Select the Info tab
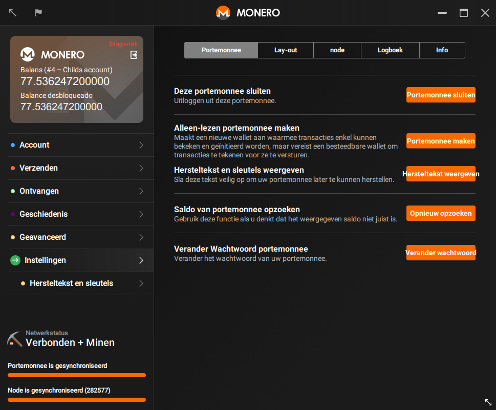The height and width of the screenshot is (410, 496). [442, 50]
